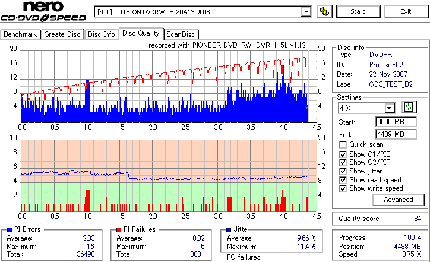Screen dimensions: 430x262
Task: Switch to the Benchmark tab
Action: (20, 34)
